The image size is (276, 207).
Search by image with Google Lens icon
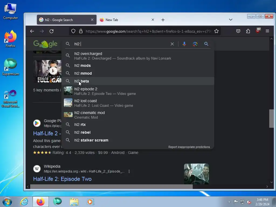(195, 44)
